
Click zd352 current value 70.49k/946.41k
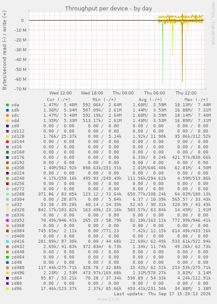(59, 220)
